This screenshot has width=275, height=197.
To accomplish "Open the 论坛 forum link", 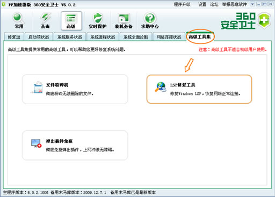I will point(214,4).
